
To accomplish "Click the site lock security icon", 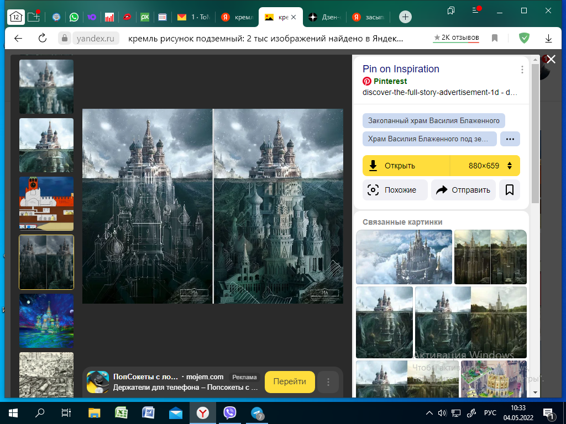I will click(65, 38).
